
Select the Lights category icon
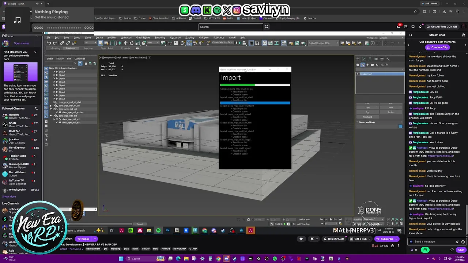367,65
